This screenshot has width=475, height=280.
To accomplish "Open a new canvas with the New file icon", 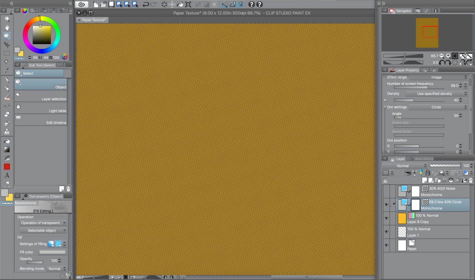I will tap(95, 4).
